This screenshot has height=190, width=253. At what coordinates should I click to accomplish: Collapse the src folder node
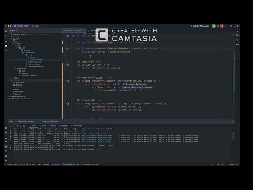point(12,41)
